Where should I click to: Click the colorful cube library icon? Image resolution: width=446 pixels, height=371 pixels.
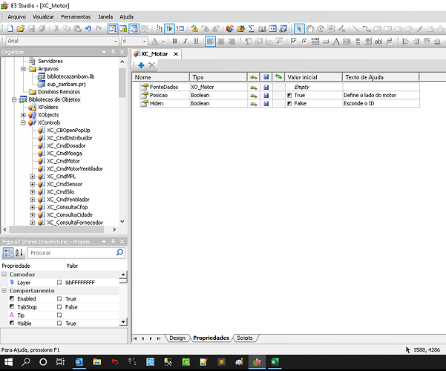(230, 28)
